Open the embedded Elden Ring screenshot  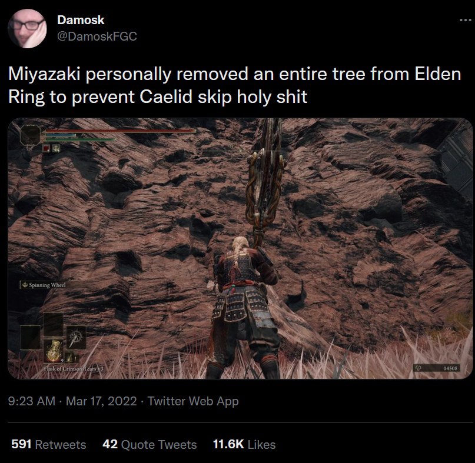[x=240, y=248]
